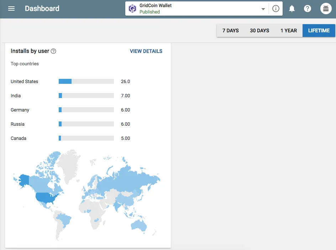Select the 30 DAYS time range
Image resolution: width=336 pixels, height=250 pixels.
(259, 31)
